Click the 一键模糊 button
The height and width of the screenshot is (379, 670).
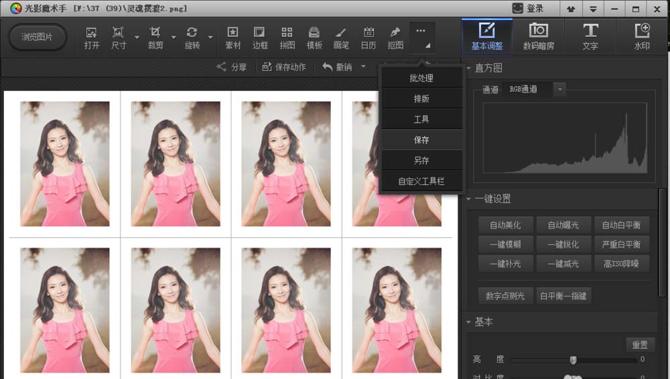coord(505,244)
